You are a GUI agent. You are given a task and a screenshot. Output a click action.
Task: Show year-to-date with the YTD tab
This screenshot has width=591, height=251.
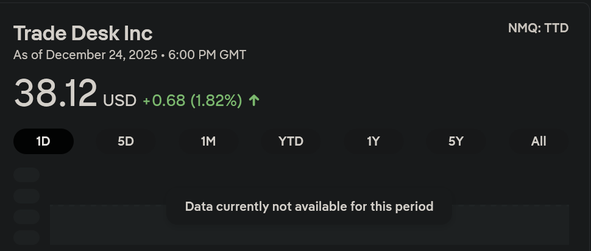291,141
